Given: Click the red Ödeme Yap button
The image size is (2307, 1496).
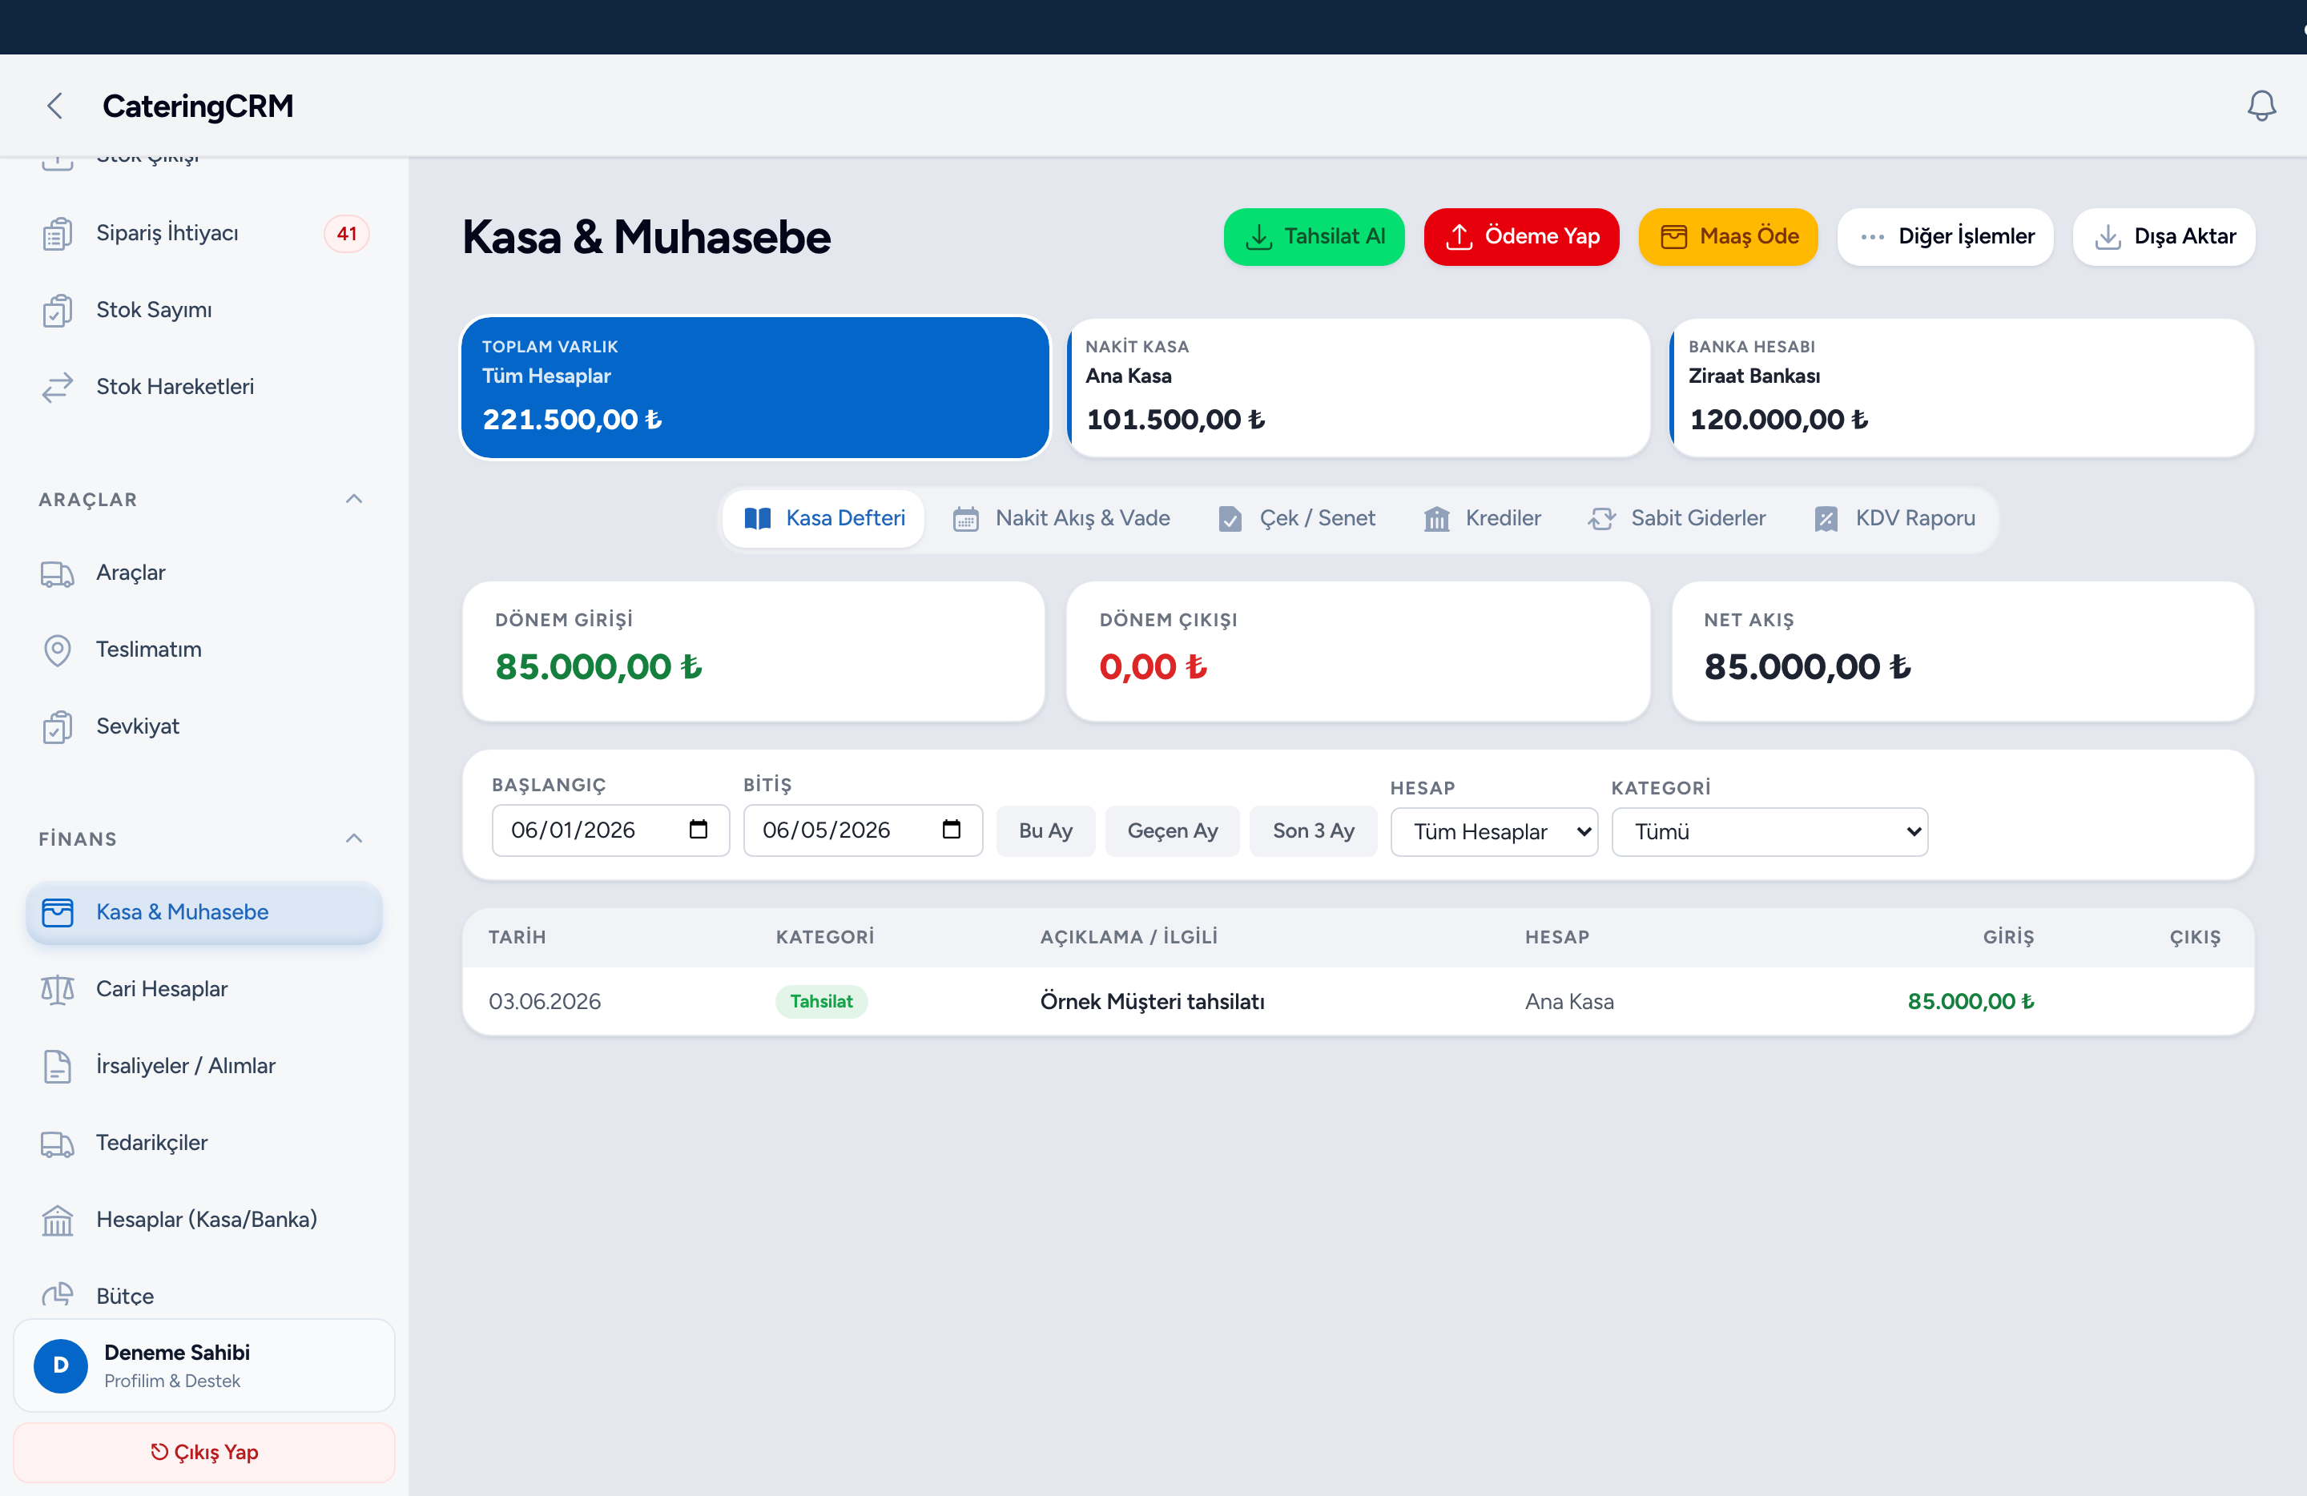Looking at the screenshot, I should pos(1521,236).
